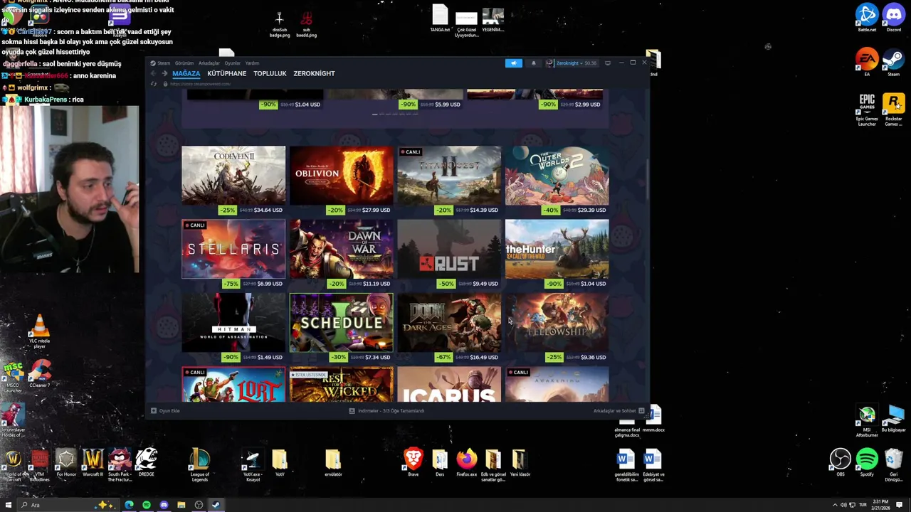Click the Steam Big Picture mode icon

pos(607,63)
